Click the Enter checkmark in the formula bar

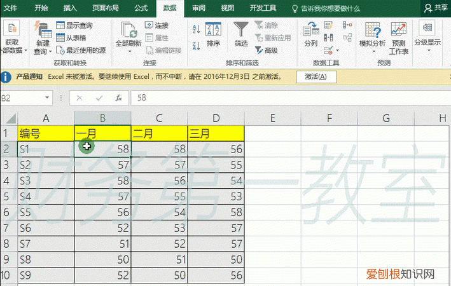[99, 98]
